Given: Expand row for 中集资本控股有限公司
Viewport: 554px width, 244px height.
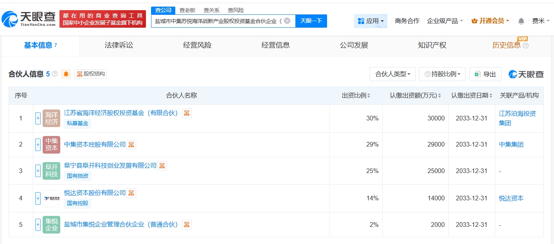Looking at the screenshot, I should (38, 145).
